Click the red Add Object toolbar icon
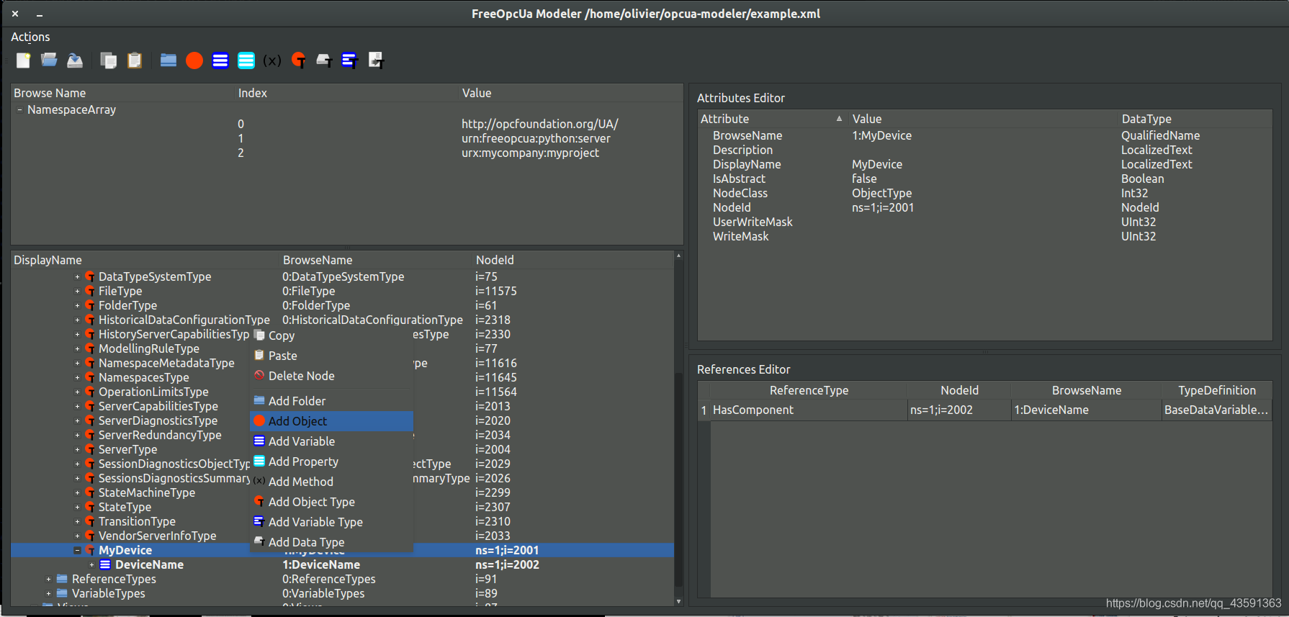Screen dimensions: 1289x617 [194, 60]
